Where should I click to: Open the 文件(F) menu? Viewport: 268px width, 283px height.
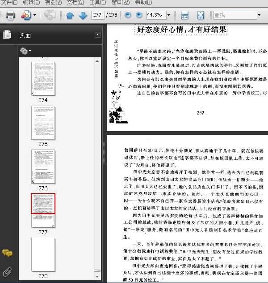pos(9,2)
